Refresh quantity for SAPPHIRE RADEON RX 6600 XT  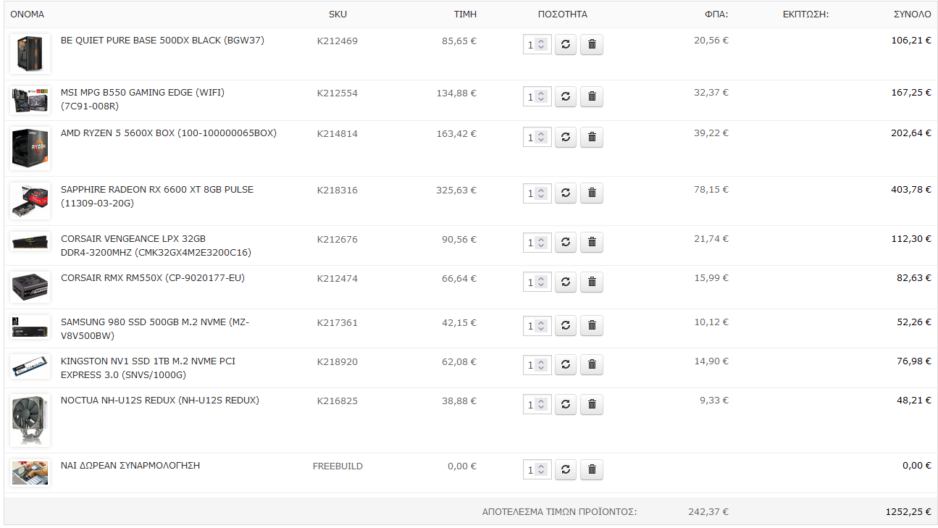coord(566,193)
